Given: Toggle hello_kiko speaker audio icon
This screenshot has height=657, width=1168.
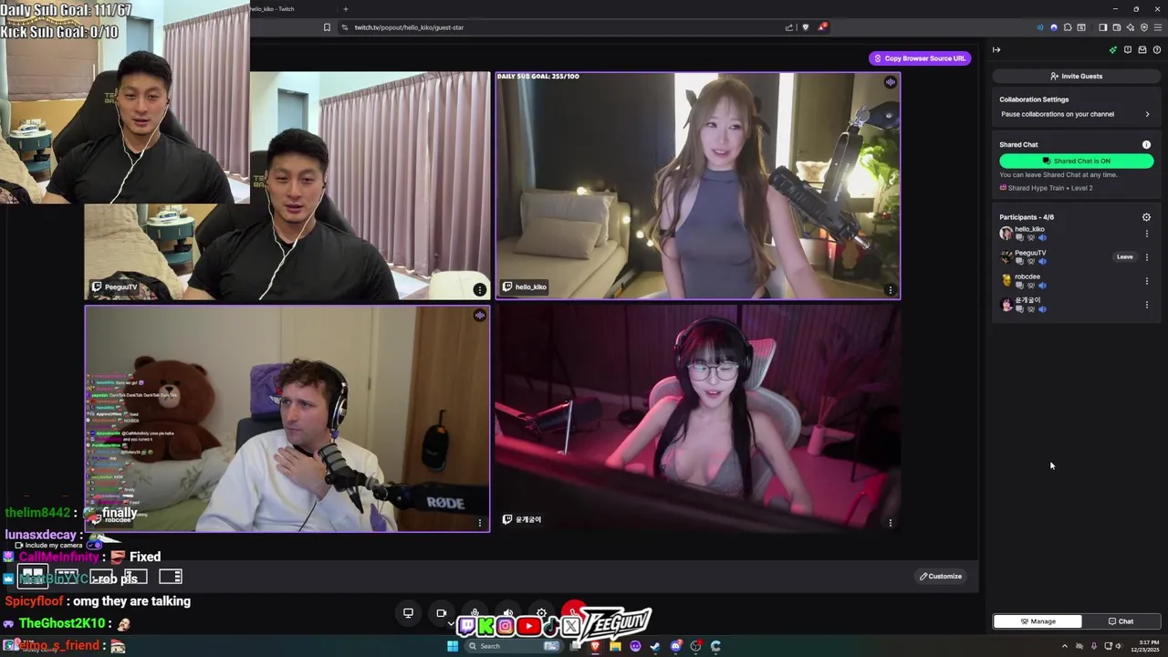Looking at the screenshot, I should point(1042,238).
